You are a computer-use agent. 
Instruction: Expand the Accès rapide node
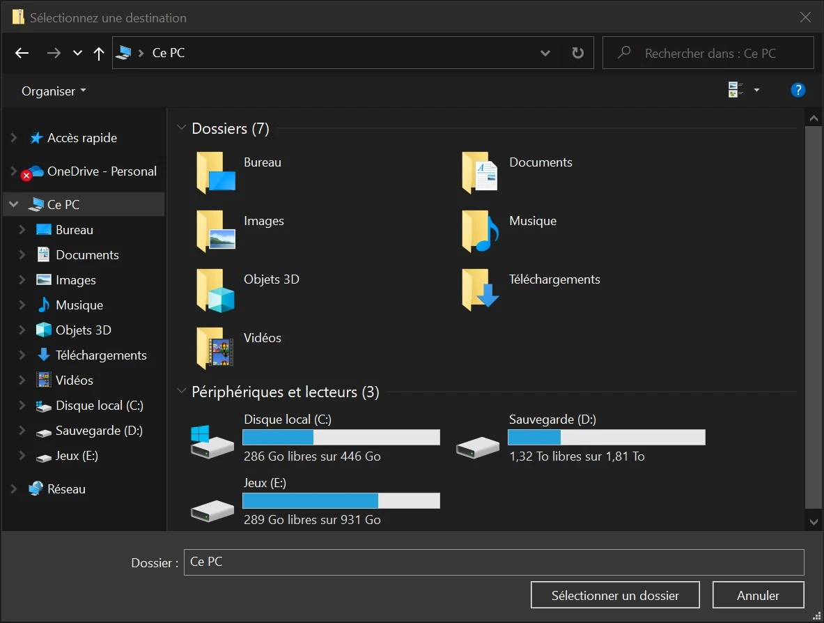coord(14,138)
